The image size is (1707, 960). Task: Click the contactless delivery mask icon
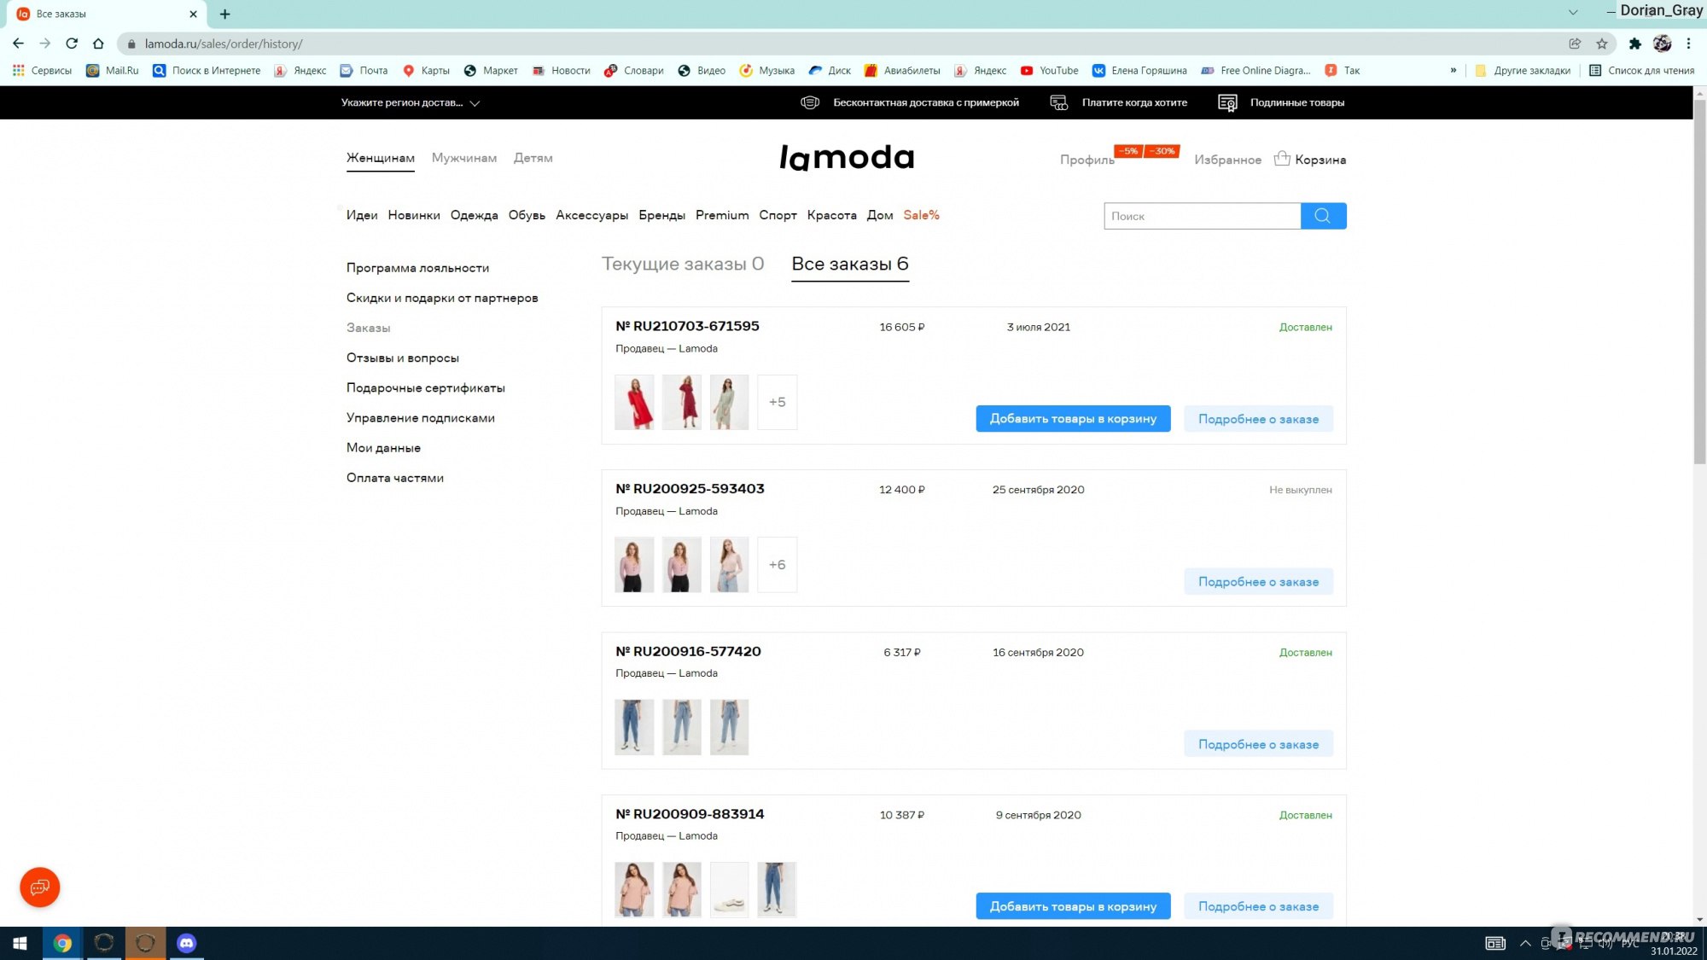point(809,102)
